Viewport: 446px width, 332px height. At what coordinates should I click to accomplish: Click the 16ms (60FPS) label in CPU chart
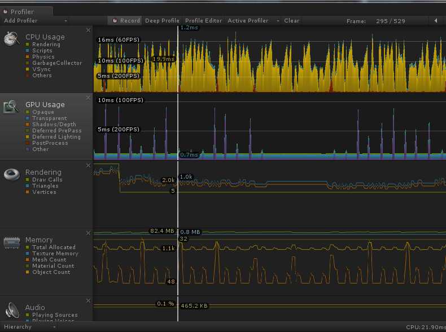[119, 40]
